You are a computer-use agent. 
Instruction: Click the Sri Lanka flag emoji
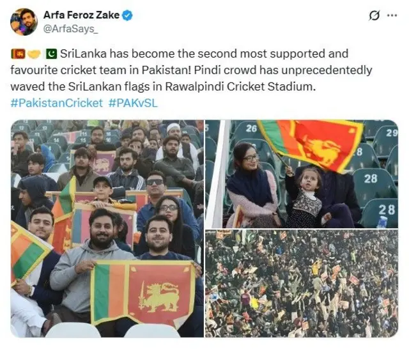click(x=18, y=54)
